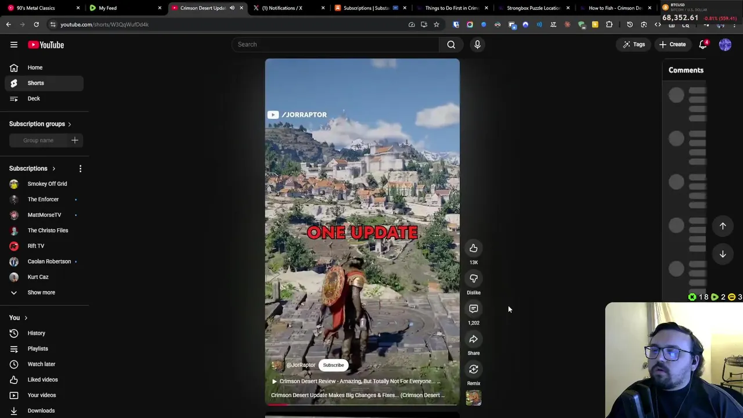Open Downloads in the sidebar
Image resolution: width=743 pixels, height=418 pixels.
coord(44,410)
